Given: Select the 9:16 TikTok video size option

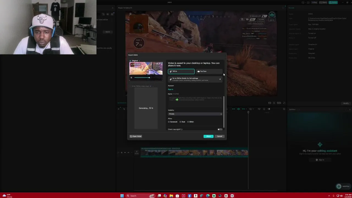Looking at the screenshot, I should (130, 86).
